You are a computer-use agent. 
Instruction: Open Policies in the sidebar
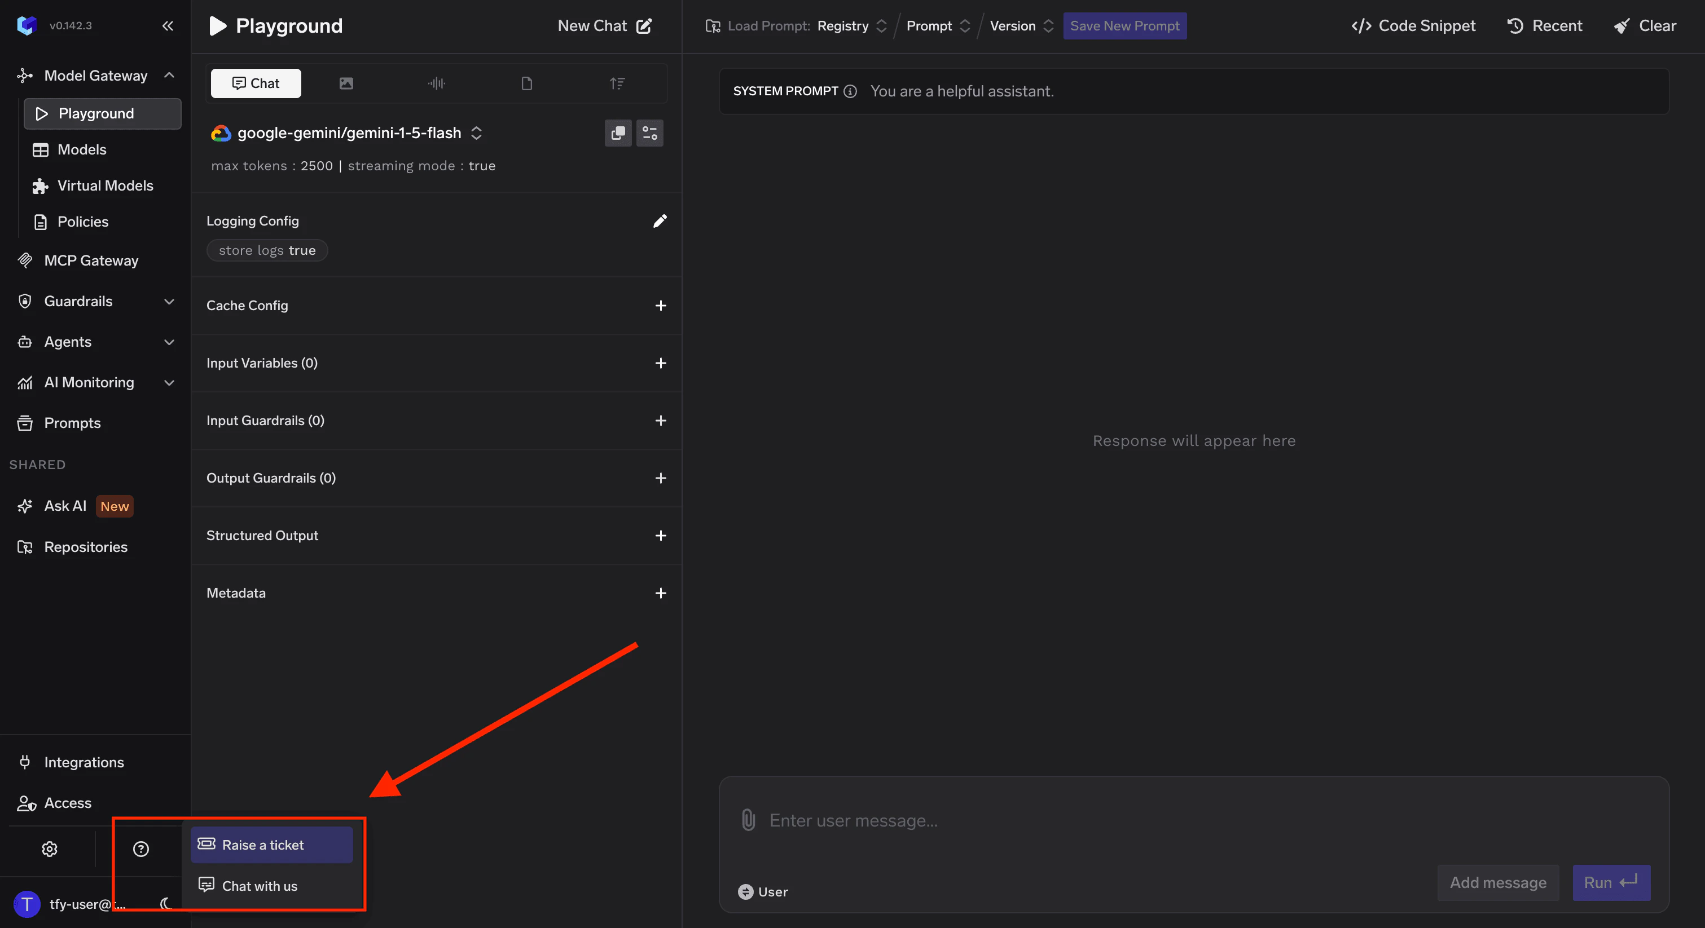tap(71, 222)
